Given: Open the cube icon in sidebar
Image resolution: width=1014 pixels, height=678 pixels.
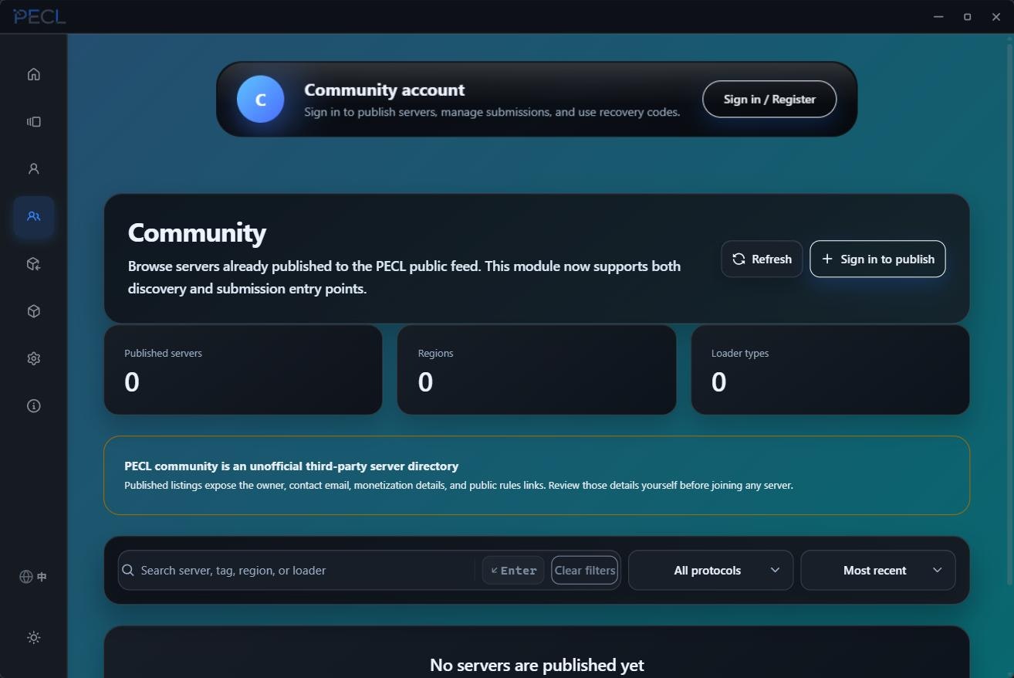Looking at the screenshot, I should tap(33, 311).
